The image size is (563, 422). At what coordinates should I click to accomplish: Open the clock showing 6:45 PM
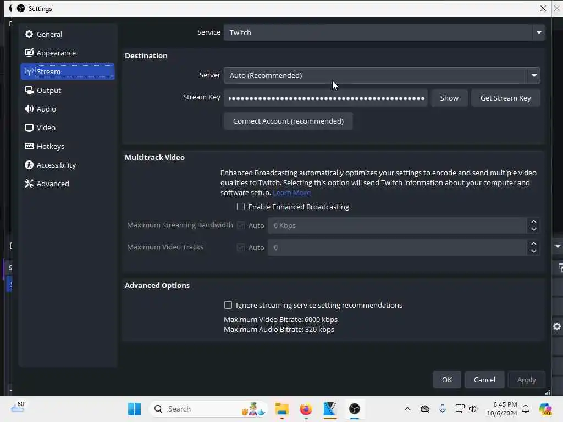click(502, 409)
